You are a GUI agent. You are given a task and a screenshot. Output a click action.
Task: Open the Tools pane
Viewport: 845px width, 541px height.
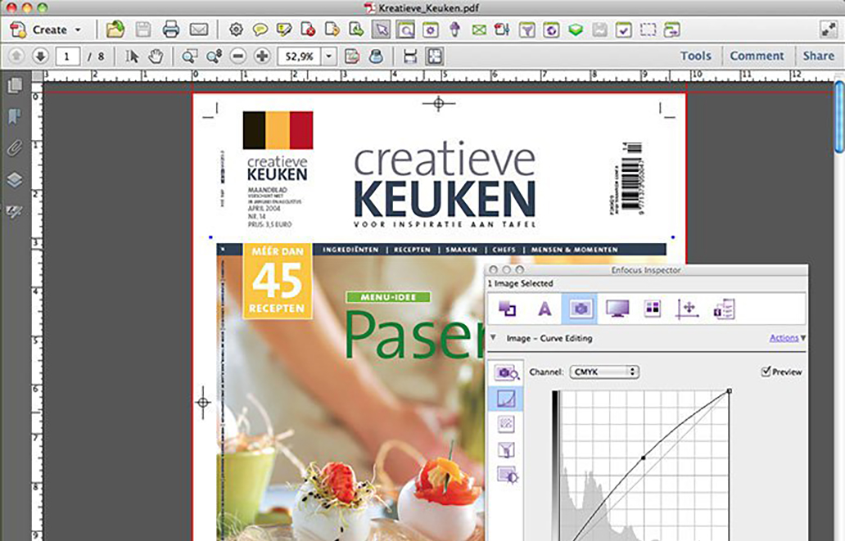tap(695, 56)
